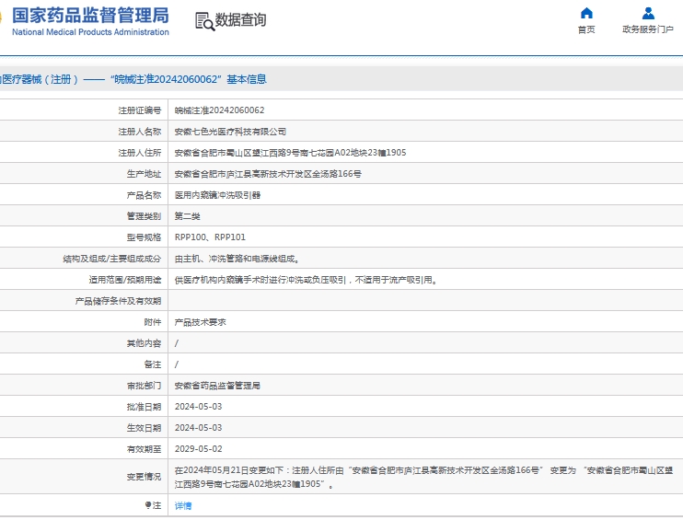This screenshot has height=520, width=683.
Task: Select model specification RPP100、RPP101
Action: 210,237
